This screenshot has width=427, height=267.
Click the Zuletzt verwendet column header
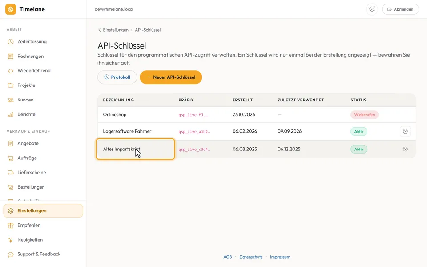301,100
